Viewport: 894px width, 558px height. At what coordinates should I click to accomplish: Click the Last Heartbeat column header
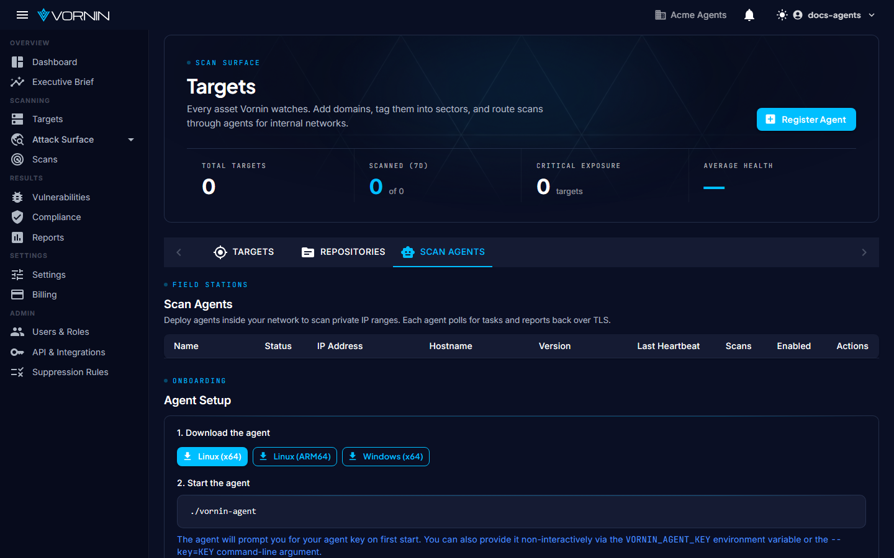coord(668,346)
